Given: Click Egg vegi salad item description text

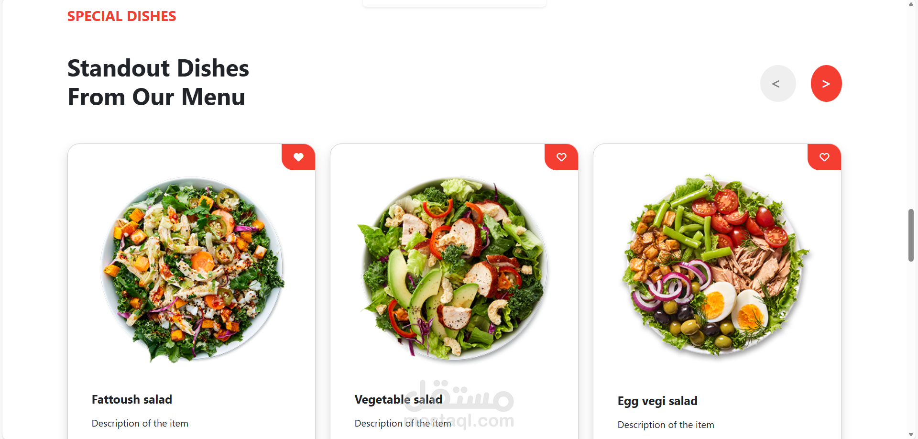Looking at the screenshot, I should point(666,425).
